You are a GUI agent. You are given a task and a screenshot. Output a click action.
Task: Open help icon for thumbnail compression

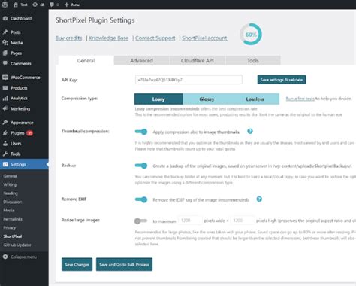tap(250, 131)
